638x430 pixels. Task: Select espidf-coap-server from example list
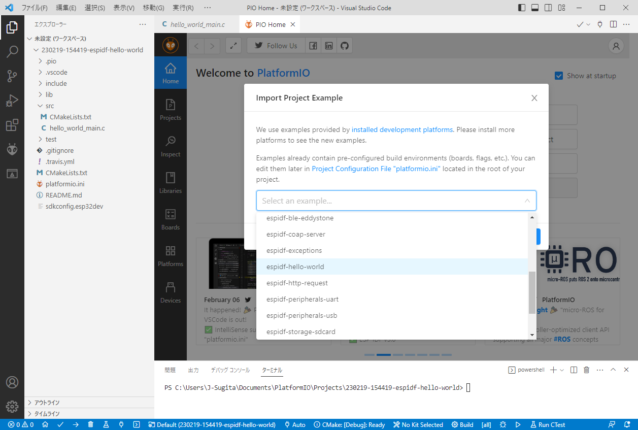point(392,234)
